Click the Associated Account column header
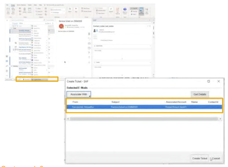The width and height of the screenshot is (228, 167). [x=176, y=102]
